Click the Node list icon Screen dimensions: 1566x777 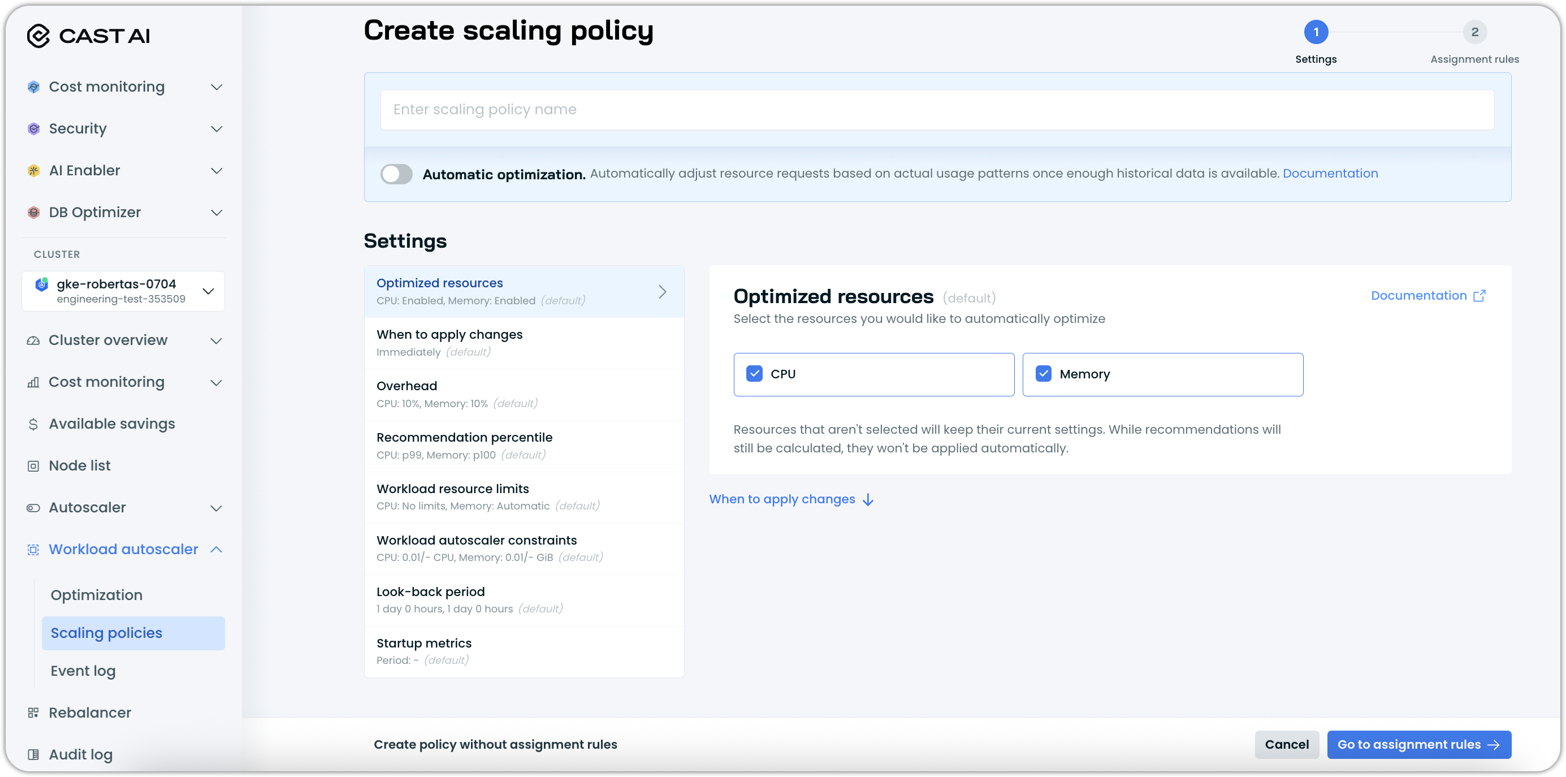pyautogui.click(x=33, y=467)
